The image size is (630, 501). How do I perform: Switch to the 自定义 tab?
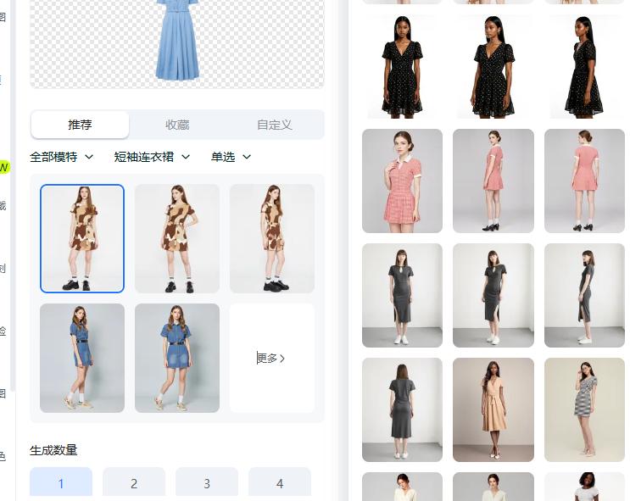coord(275,125)
